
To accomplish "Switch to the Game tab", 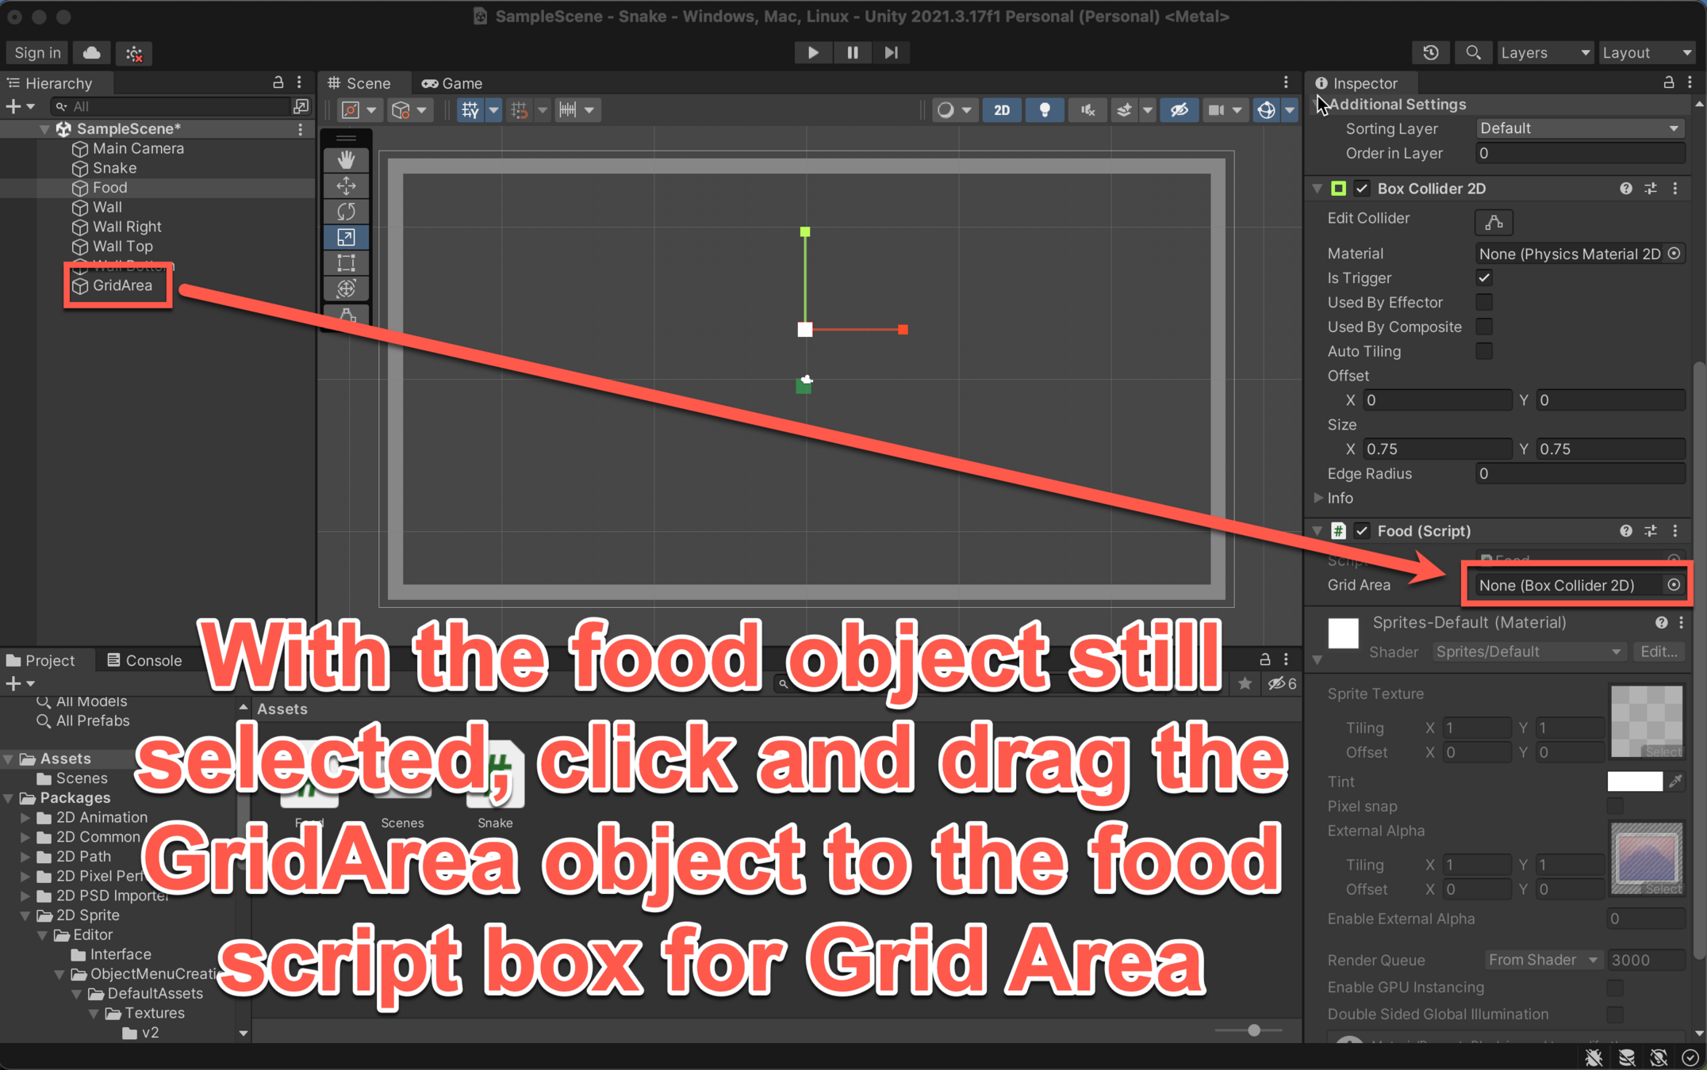I will point(453,83).
